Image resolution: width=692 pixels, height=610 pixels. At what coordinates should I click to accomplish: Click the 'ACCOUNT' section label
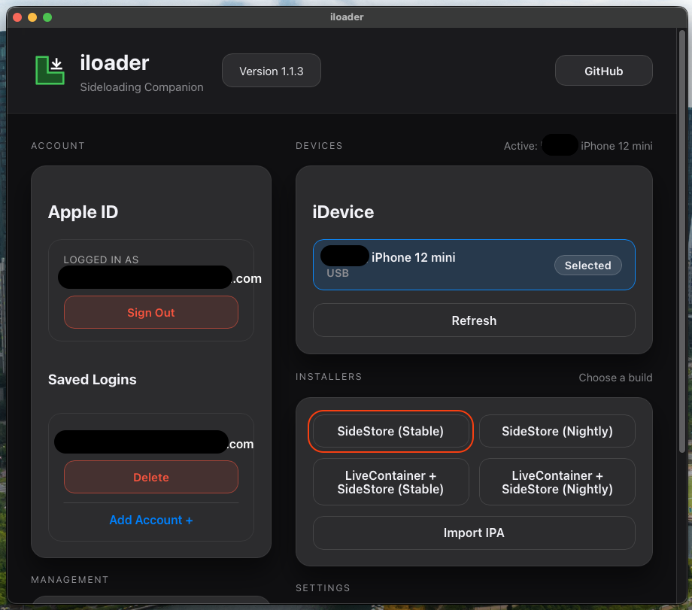tap(58, 146)
